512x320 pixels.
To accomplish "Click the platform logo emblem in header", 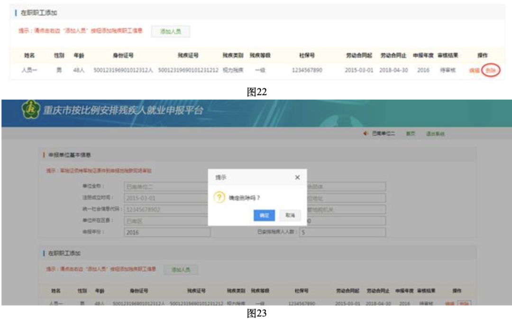I will click(x=31, y=110).
